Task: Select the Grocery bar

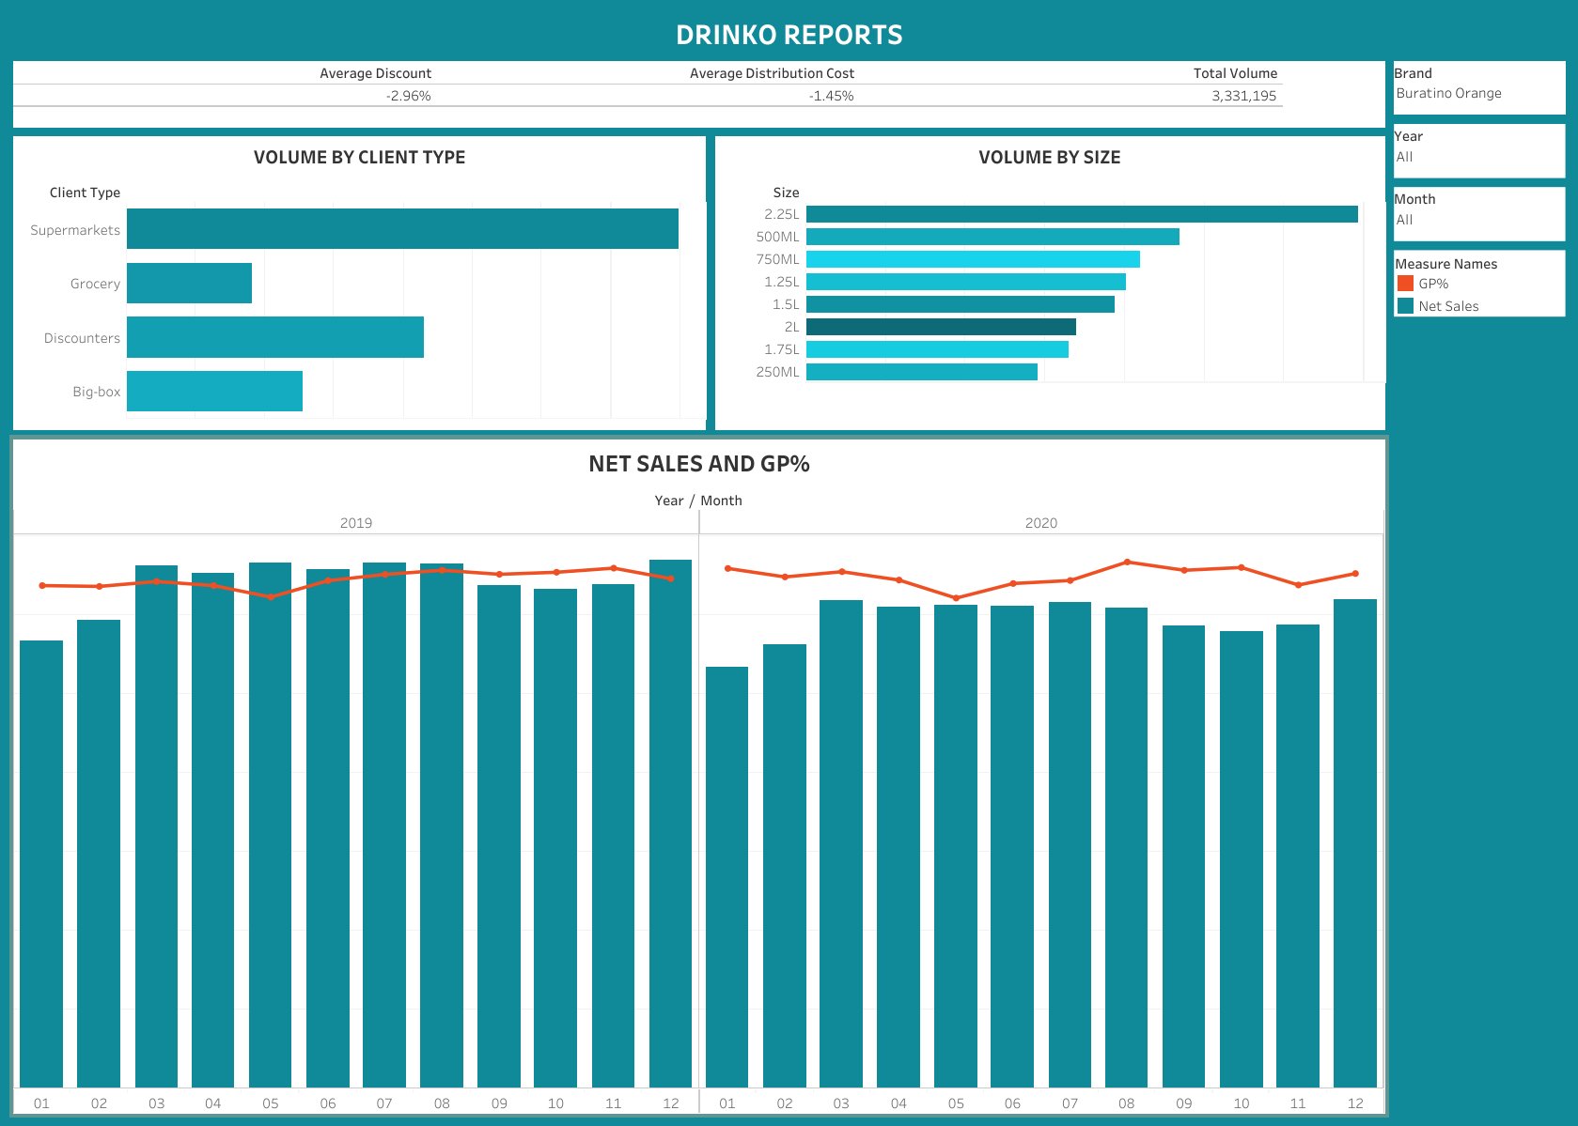Action: coord(188,283)
